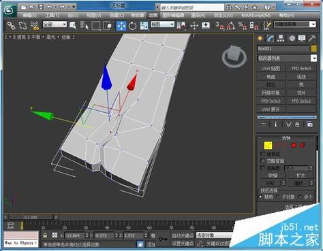This screenshot has height=251, width=323.
Task: Click the Redo arrow in quick access toolbar
Action: pyautogui.click(x=62, y=7)
